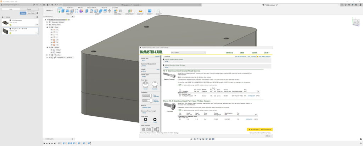363x146 pixels.
Task: Open the MODIFY dropdown menu
Action: coord(98,14)
